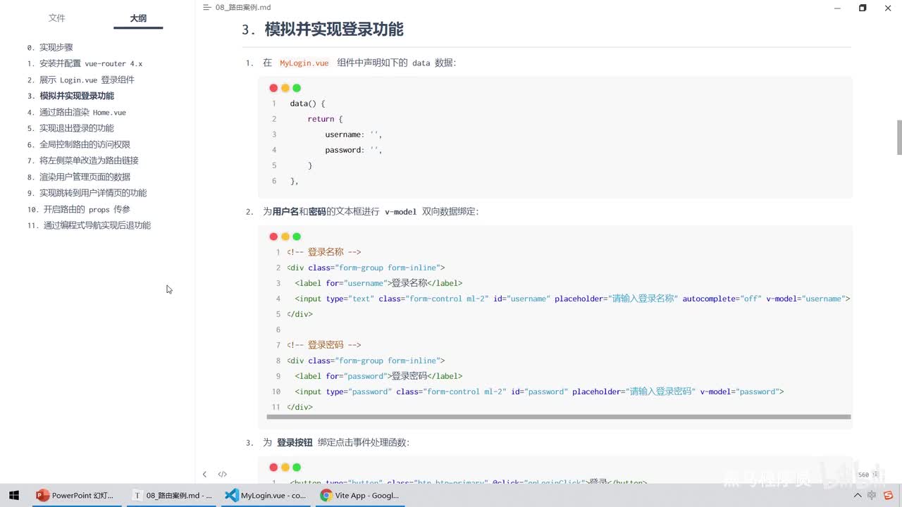Click the heading 3. 模拟并实现登录功能

322,30
